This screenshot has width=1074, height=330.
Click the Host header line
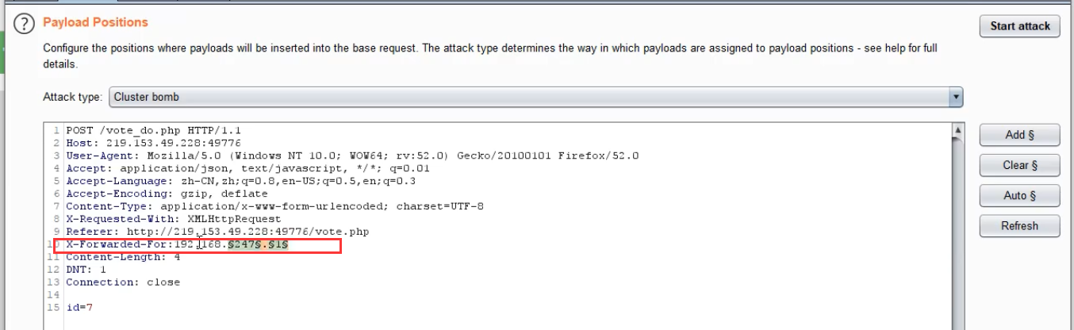(152, 143)
